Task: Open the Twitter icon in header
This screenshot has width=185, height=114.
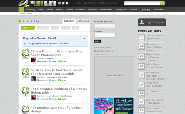Action: click(63, 3)
